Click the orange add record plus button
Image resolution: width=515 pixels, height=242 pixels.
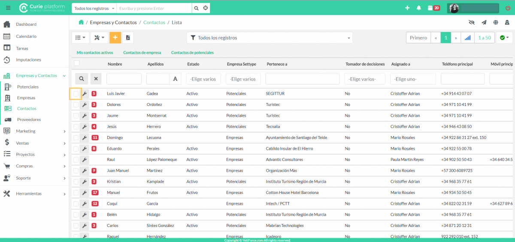pos(115,38)
